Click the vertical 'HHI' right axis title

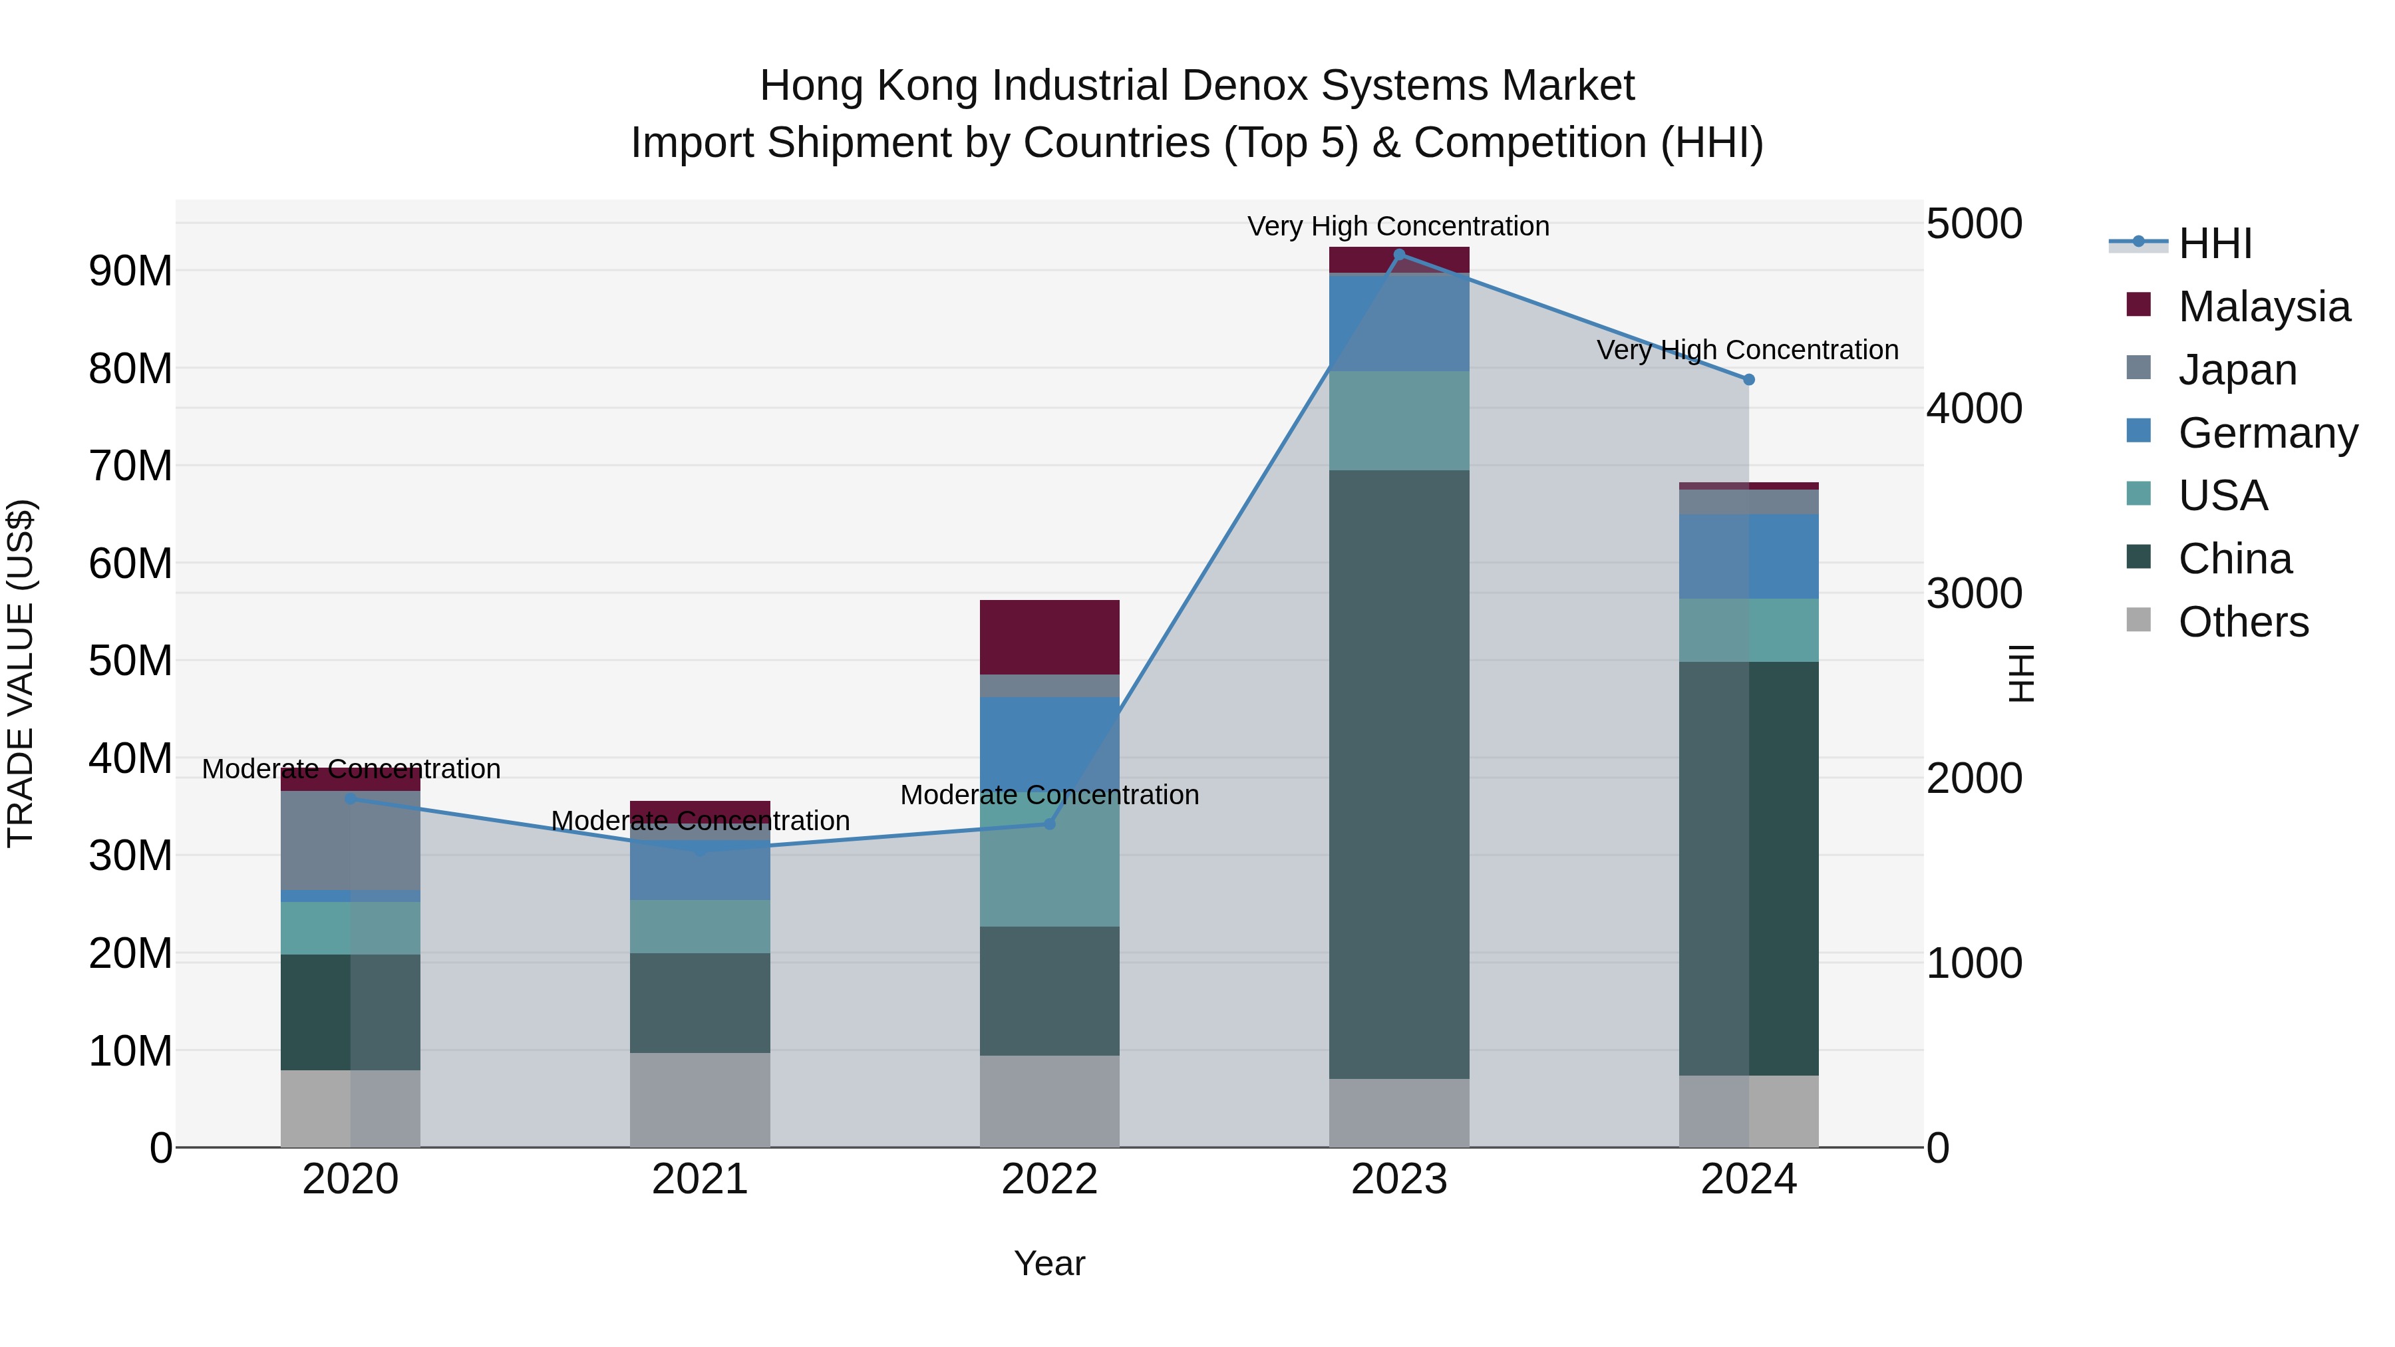click(x=2021, y=673)
